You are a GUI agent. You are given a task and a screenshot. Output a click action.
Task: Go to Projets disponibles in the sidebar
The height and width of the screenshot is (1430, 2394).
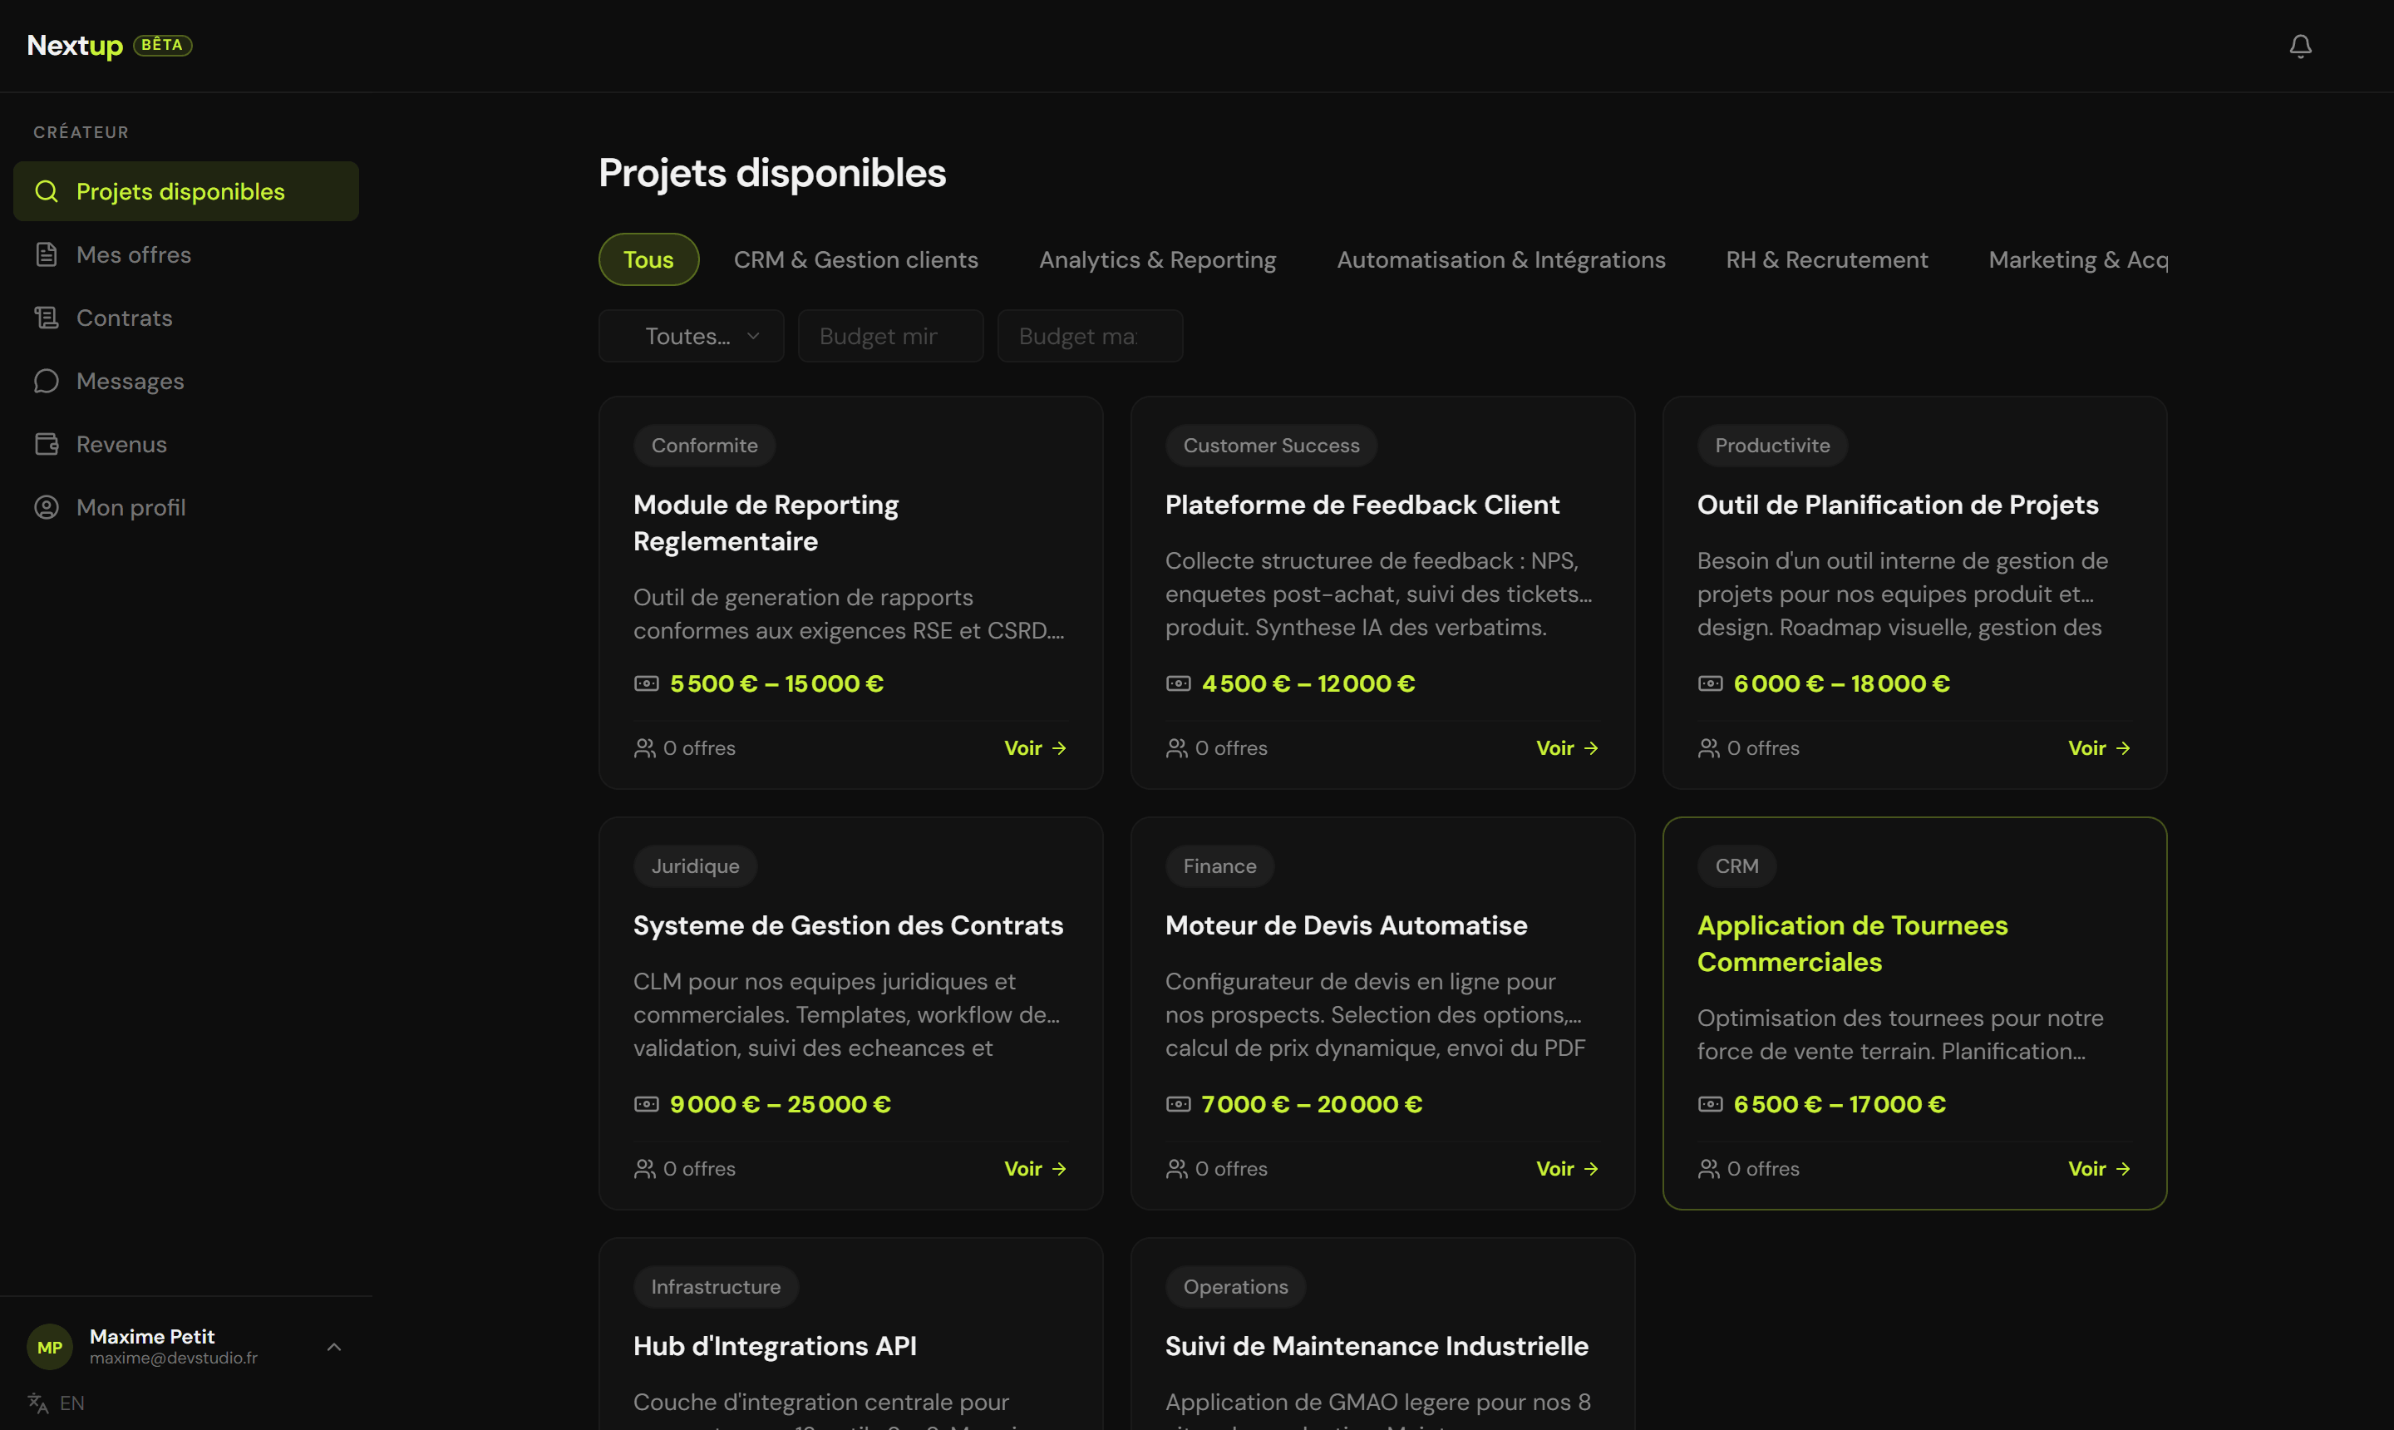(186, 190)
